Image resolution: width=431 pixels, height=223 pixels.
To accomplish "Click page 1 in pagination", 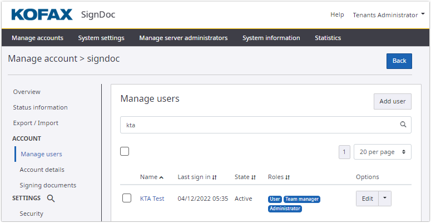I will [x=344, y=152].
